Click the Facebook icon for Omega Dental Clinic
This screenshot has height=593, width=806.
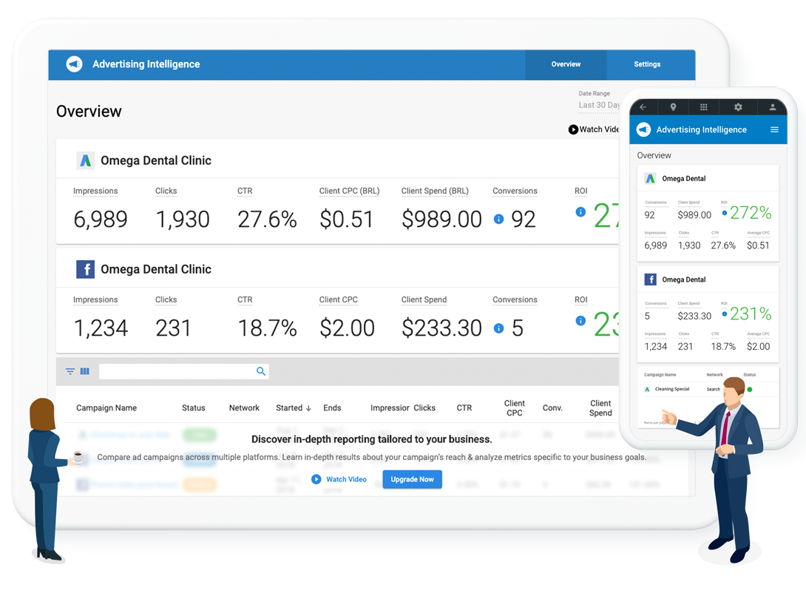[85, 269]
